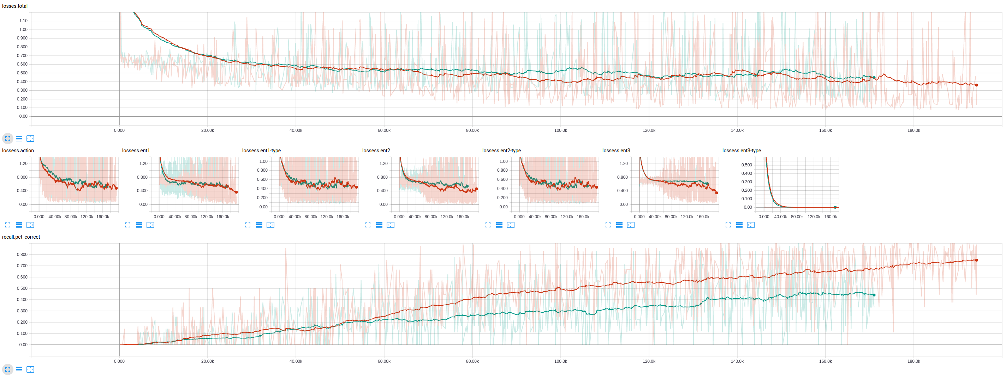
Task: Click the lossess.action chart title
Action: [x=18, y=151]
